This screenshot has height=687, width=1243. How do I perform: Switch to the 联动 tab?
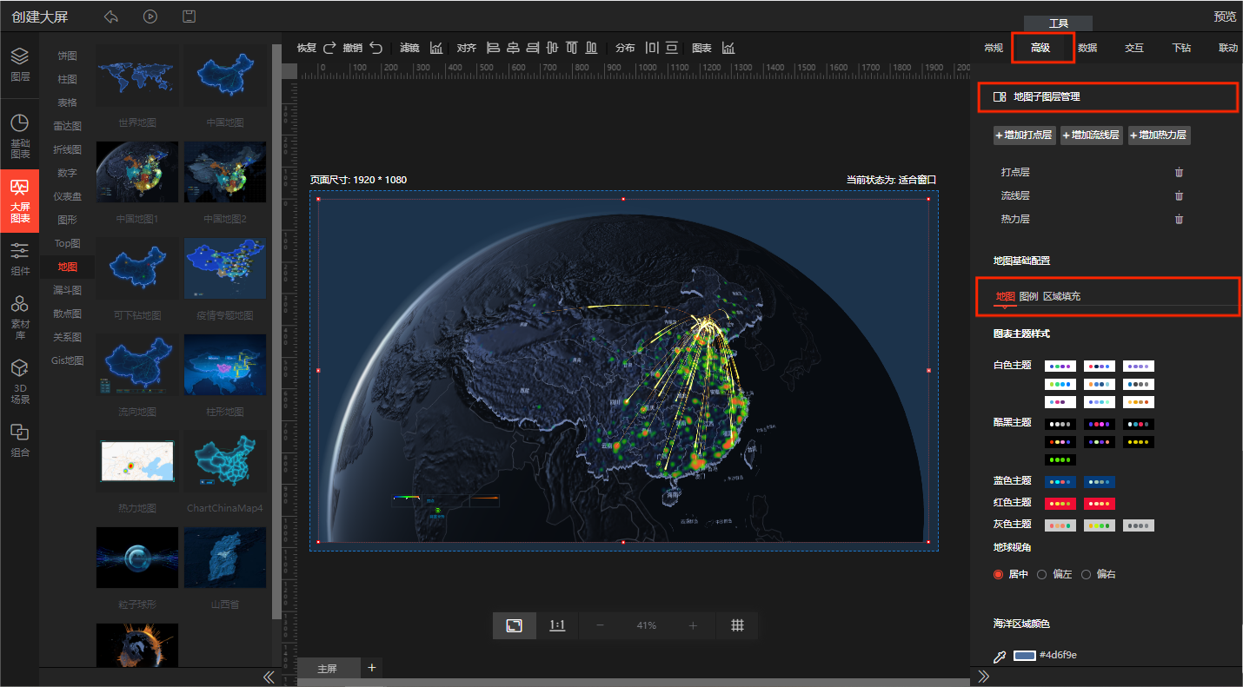tap(1228, 48)
